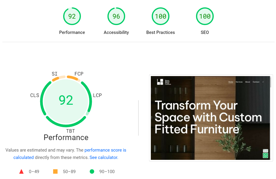This screenshot has height=179, width=276.
Task: Select the Best Practices score gauge
Action: 161,16
